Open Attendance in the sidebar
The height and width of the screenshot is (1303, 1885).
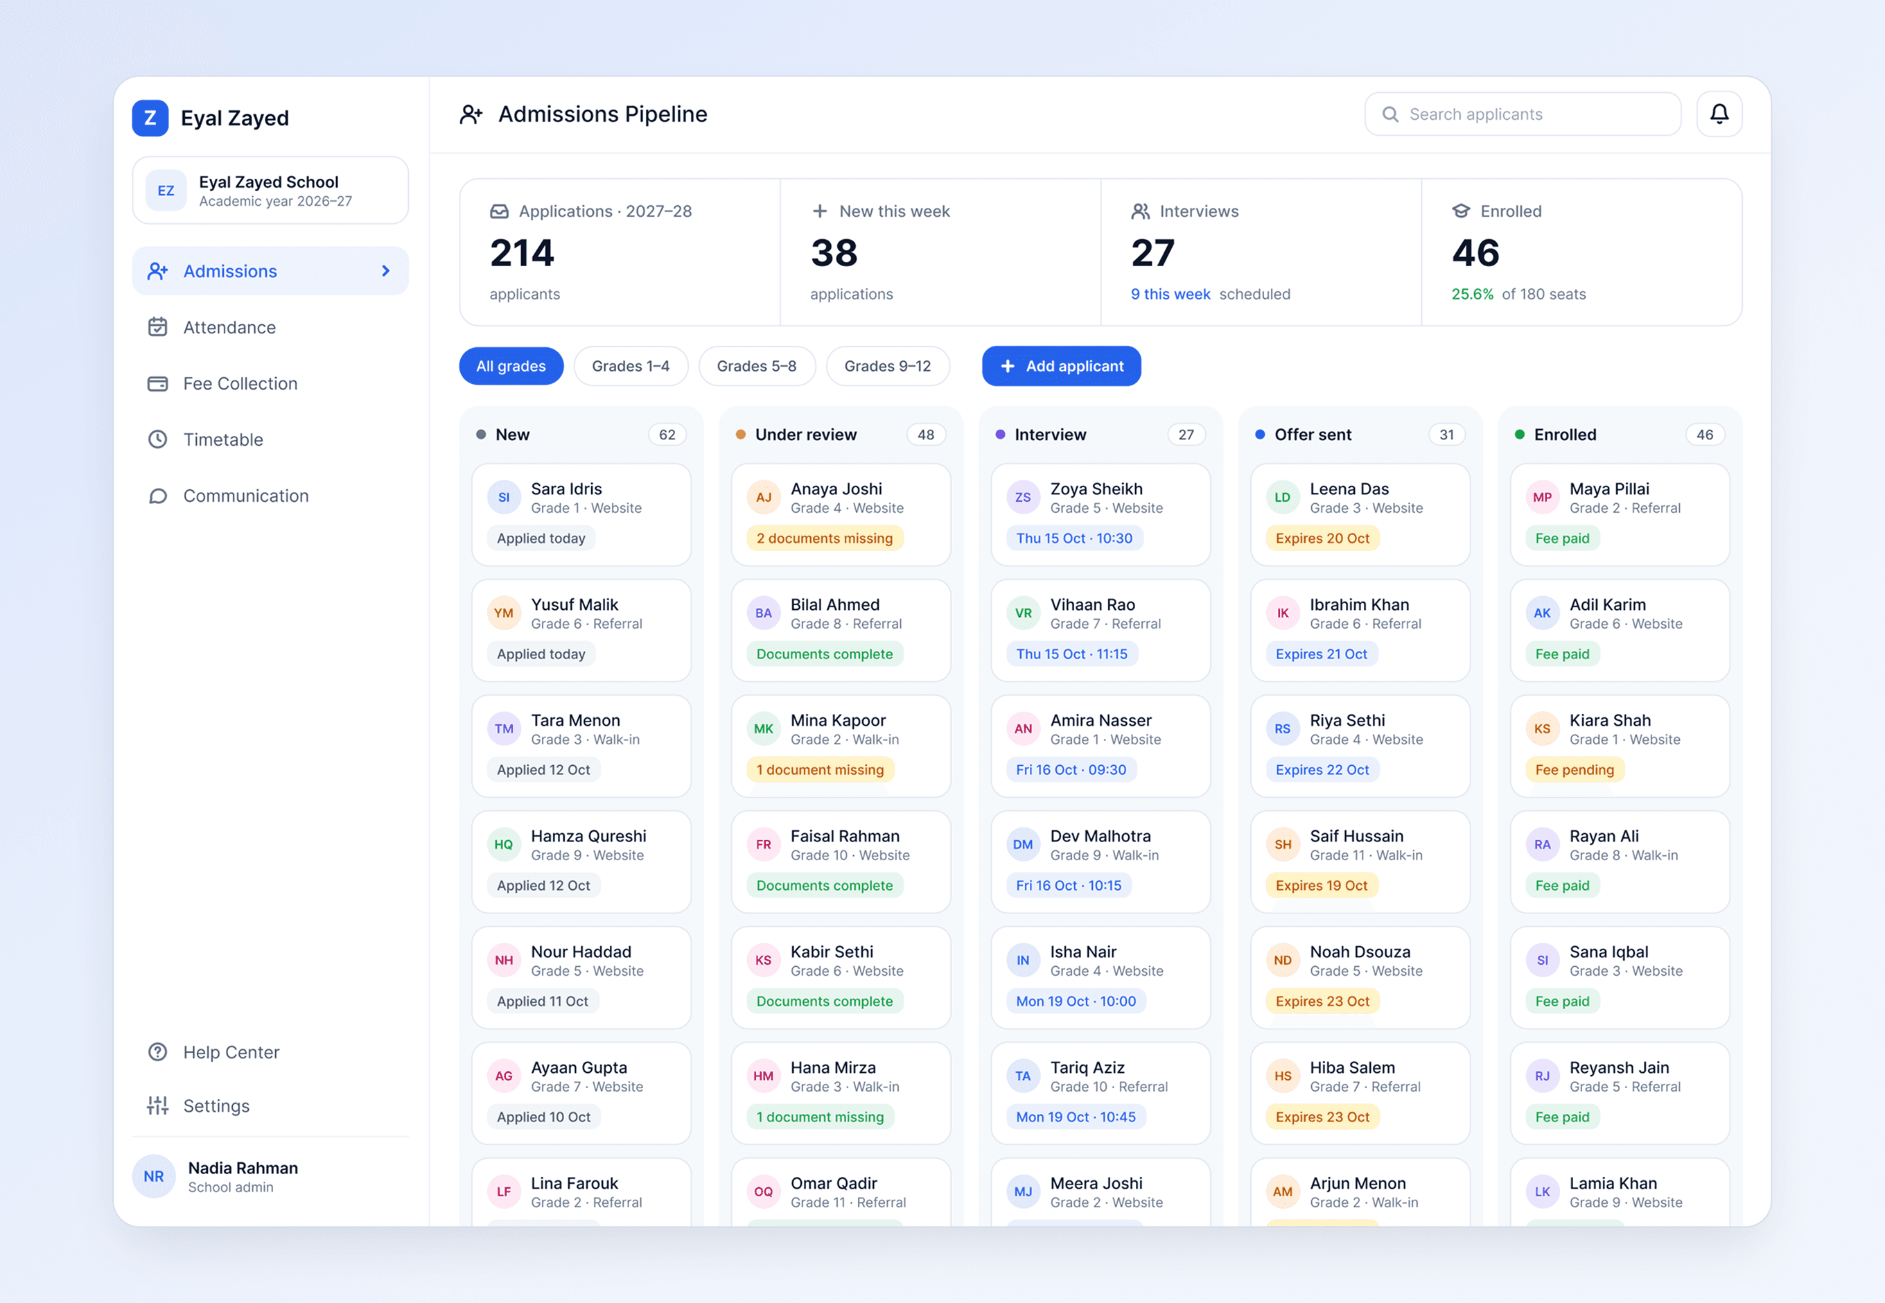270,327
